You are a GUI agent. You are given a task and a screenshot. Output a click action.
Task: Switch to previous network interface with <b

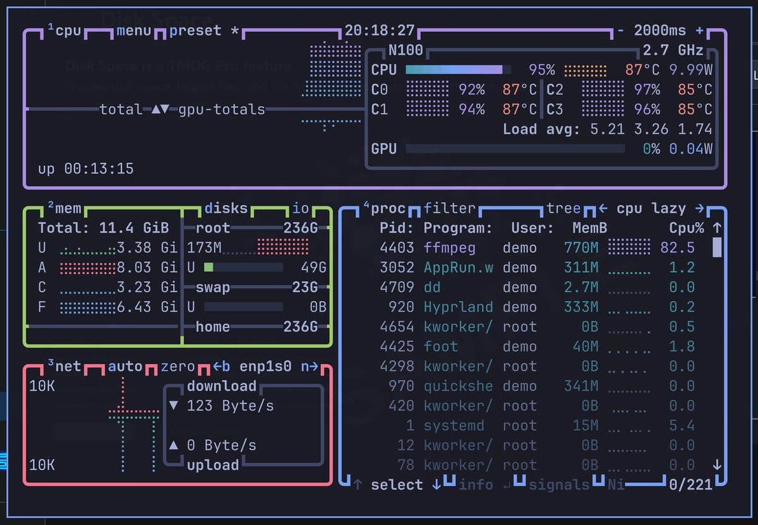(222, 367)
